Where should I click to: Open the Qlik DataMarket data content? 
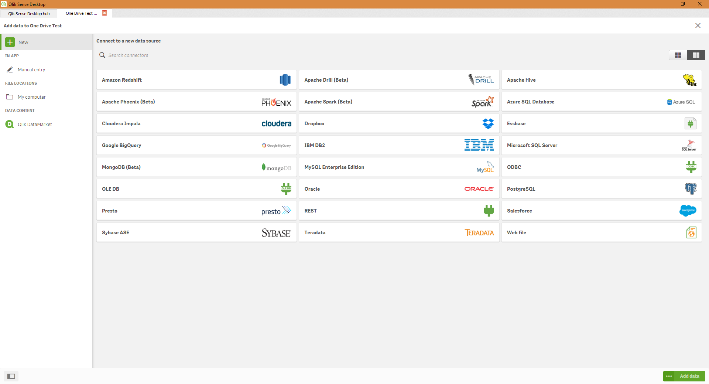click(x=35, y=124)
